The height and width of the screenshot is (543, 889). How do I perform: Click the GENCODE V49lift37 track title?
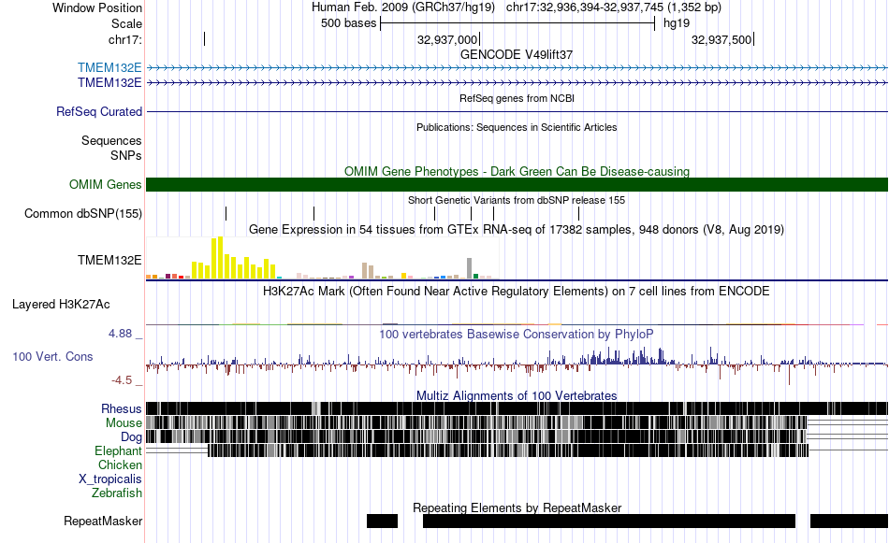coord(517,54)
